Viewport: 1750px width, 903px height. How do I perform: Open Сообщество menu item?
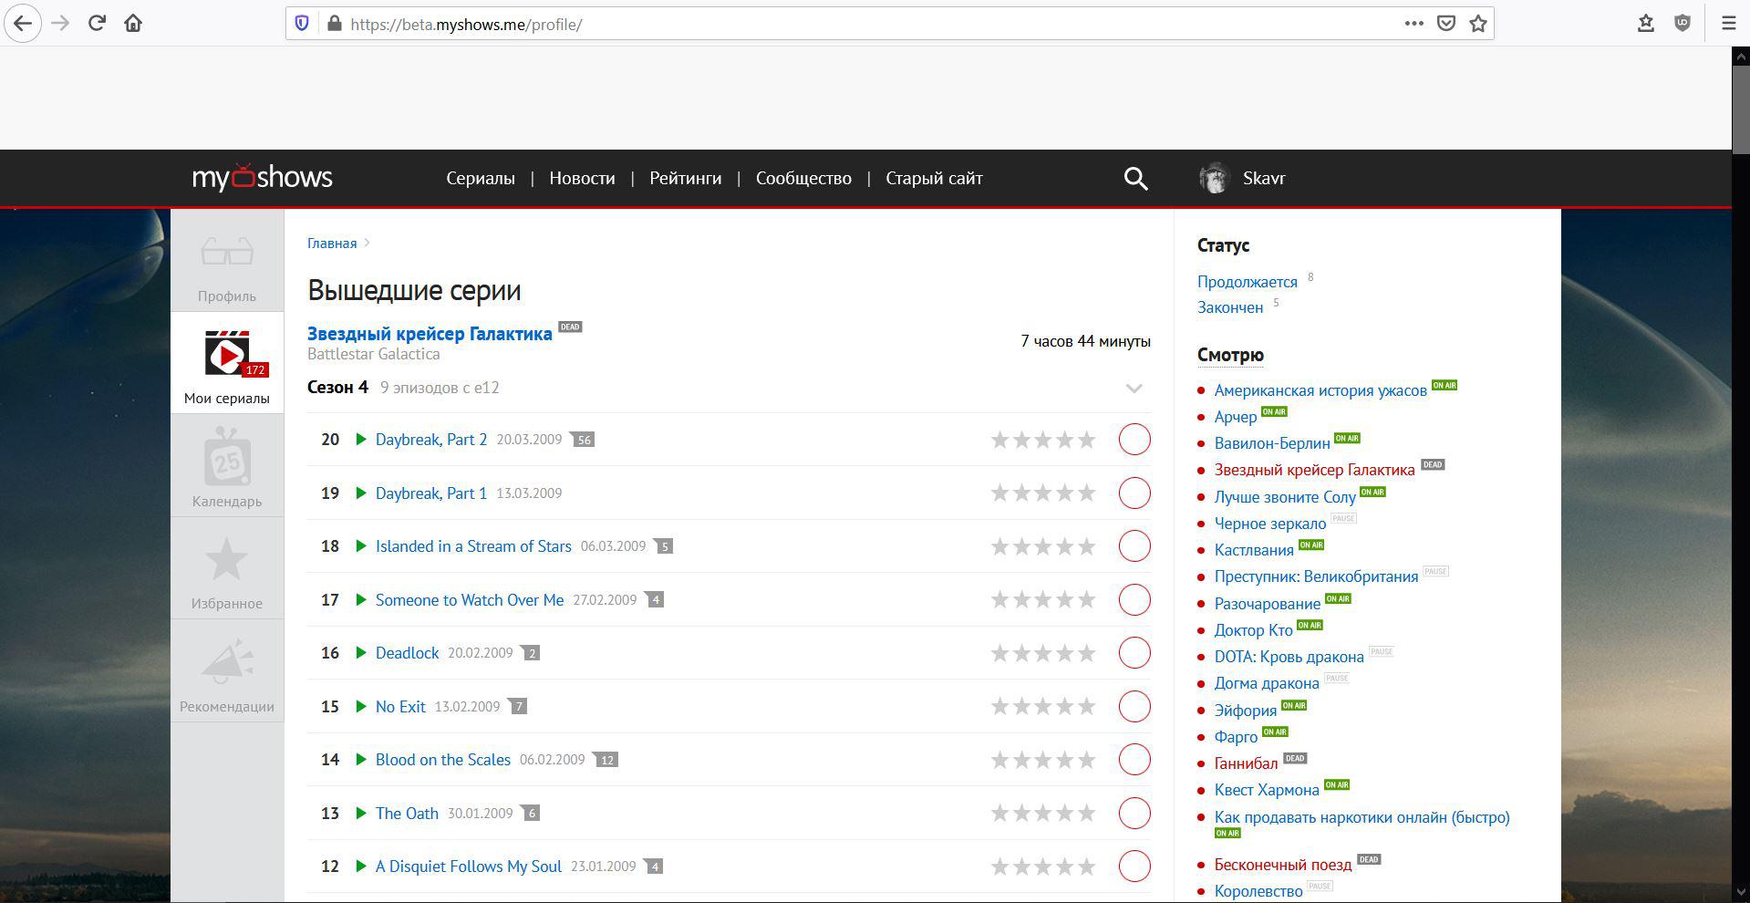click(803, 179)
